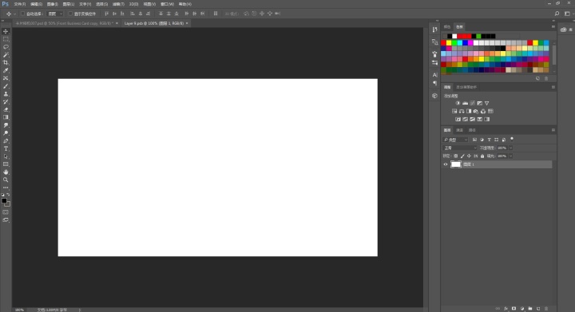Viewport: 575px width, 312px height.
Task: Add a layer mask
Action: click(514, 309)
